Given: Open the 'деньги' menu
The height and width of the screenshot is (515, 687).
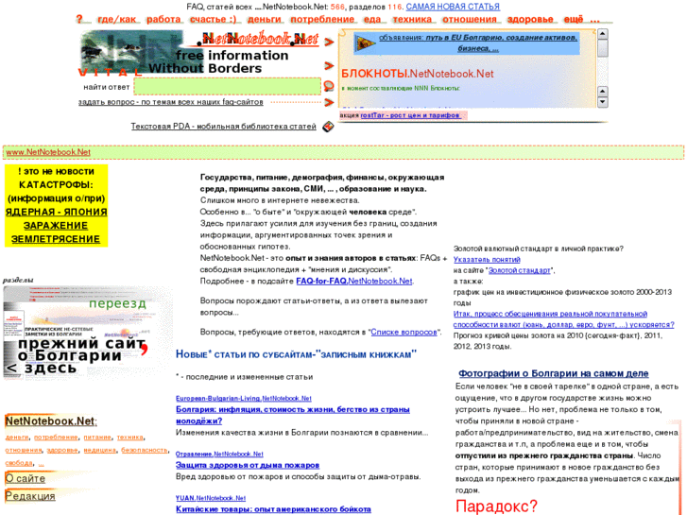Looking at the screenshot, I should coord(265,19).
